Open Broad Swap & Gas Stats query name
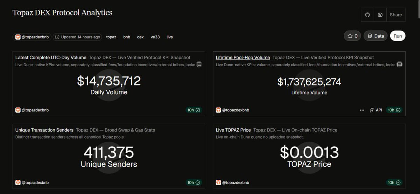420x194 pixels. coord(115,130)
